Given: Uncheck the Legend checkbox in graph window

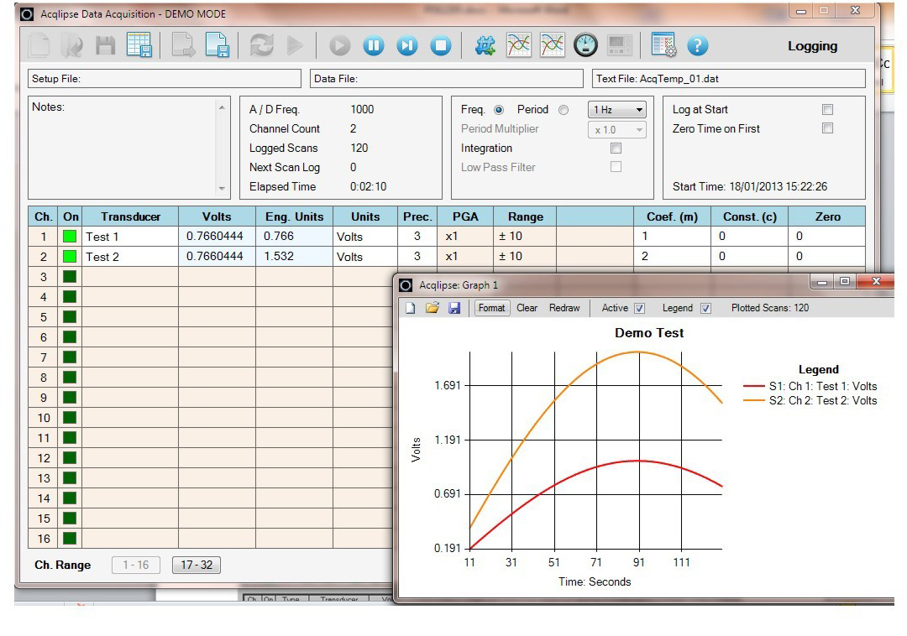Looking at the screenshot, I should (x=705, y=308).
